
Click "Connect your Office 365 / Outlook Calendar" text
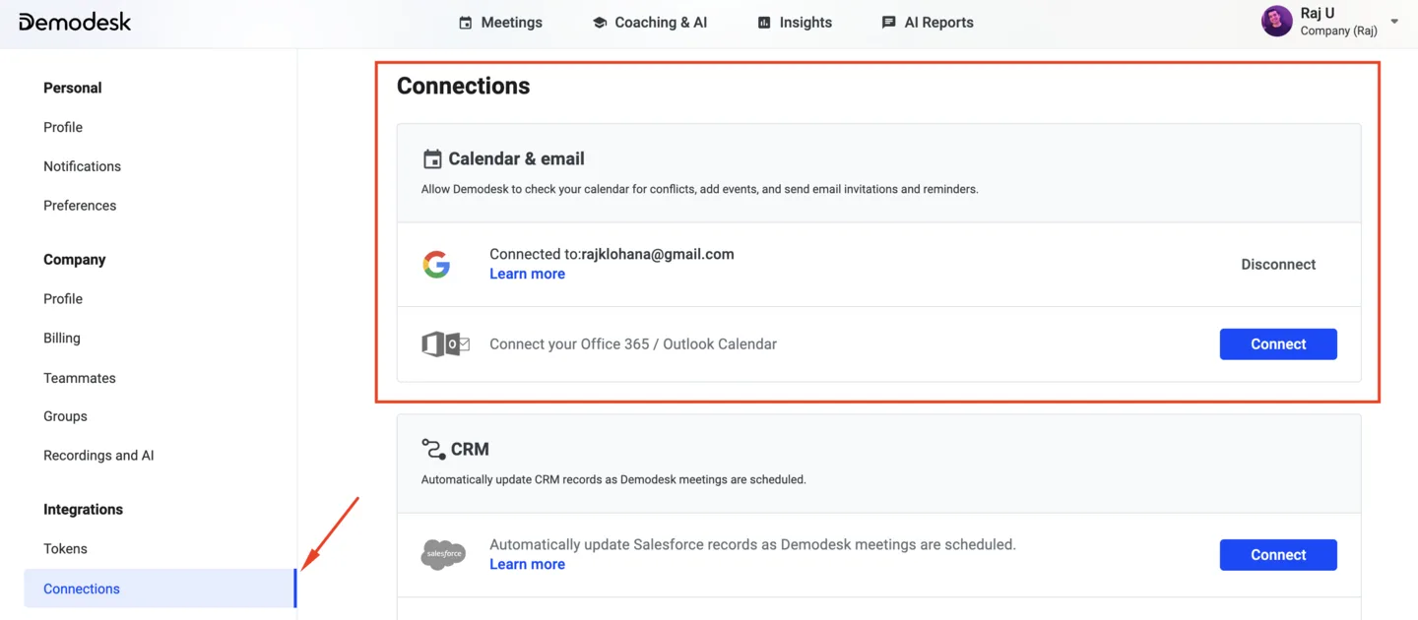(633, 344)
